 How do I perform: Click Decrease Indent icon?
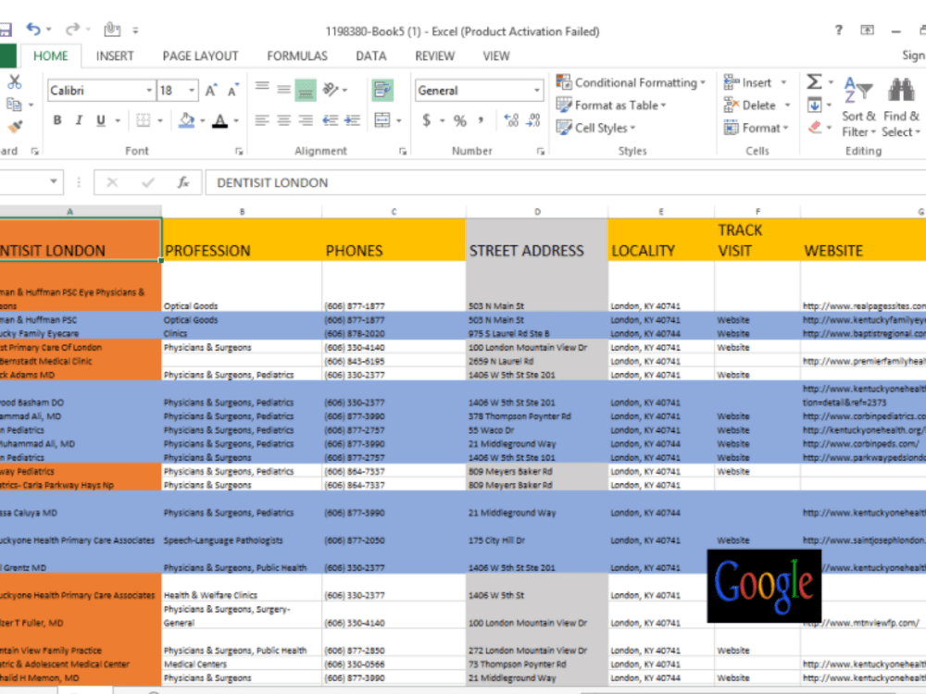click(331, 120)
